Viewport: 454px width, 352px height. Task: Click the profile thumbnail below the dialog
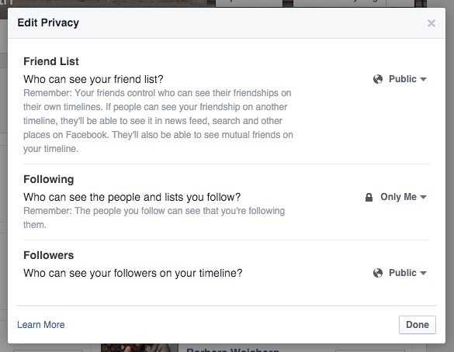tap(140, 347)
